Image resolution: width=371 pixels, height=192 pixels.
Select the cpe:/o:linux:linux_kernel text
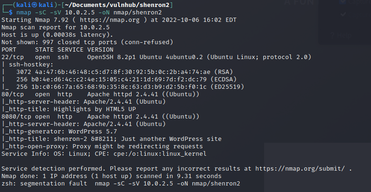[160, 154]
